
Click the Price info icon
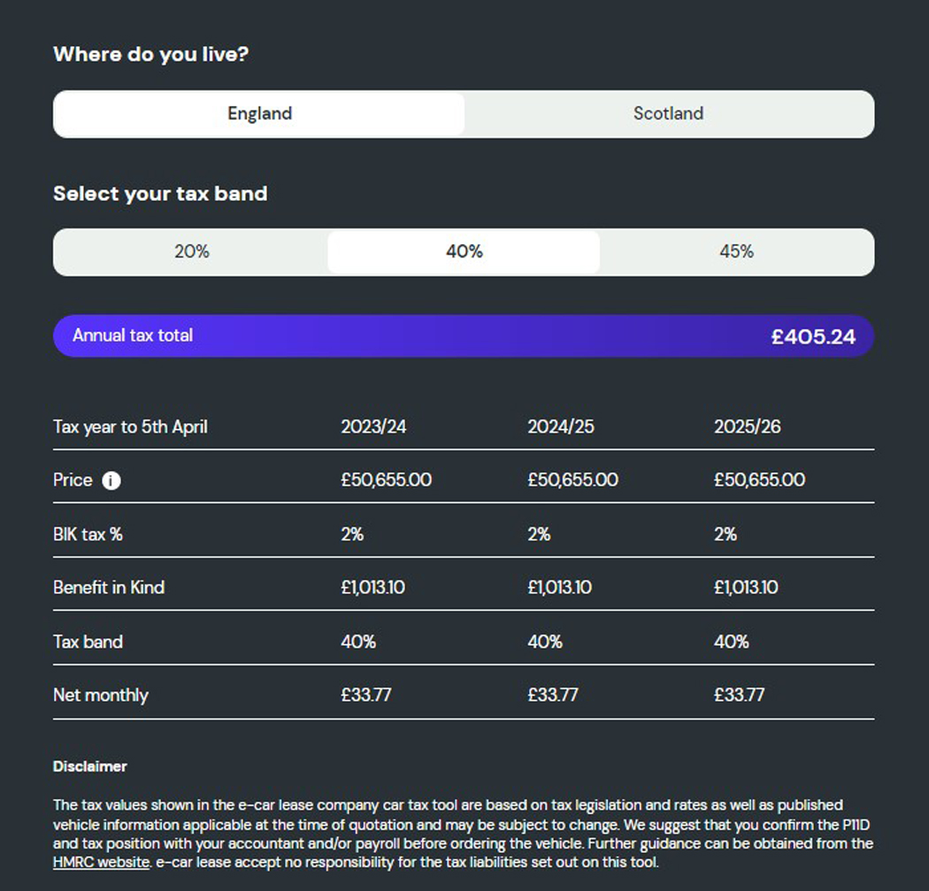[111, 480]
